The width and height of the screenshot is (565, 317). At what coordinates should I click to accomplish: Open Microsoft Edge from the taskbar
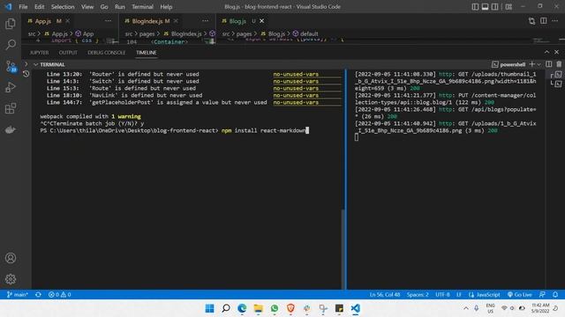tap(242, 308)
